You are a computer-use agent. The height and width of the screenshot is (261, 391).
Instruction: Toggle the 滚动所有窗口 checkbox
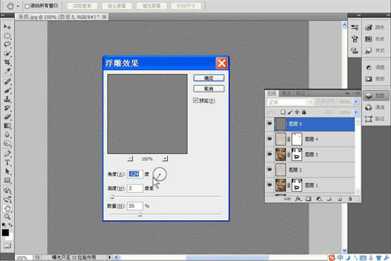27,6
